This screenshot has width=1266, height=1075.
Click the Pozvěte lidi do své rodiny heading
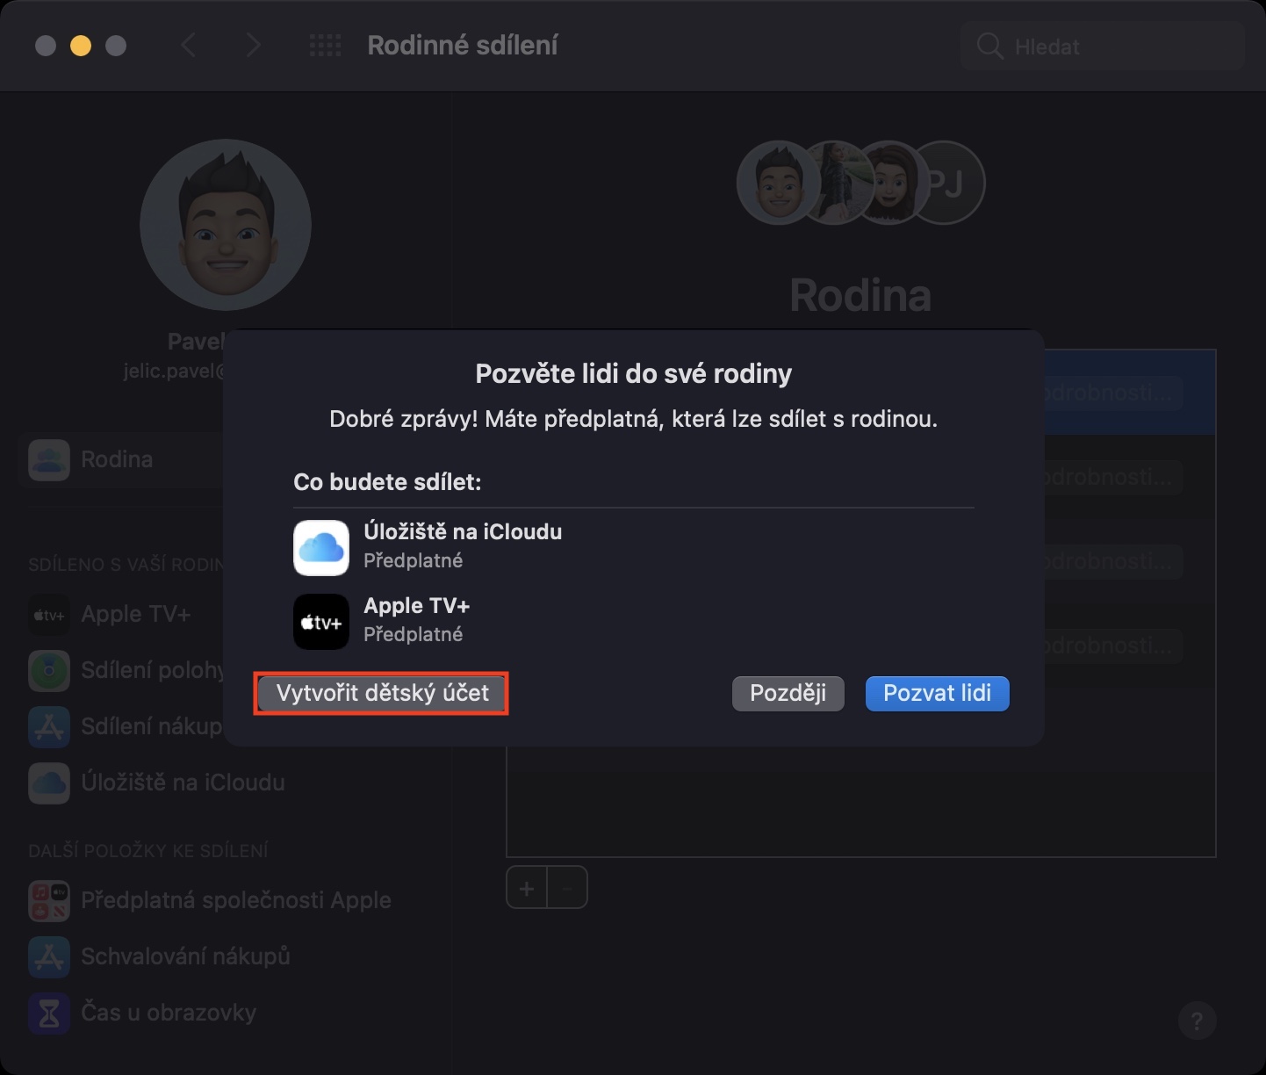pyautogui.click(x=633, y=374)
